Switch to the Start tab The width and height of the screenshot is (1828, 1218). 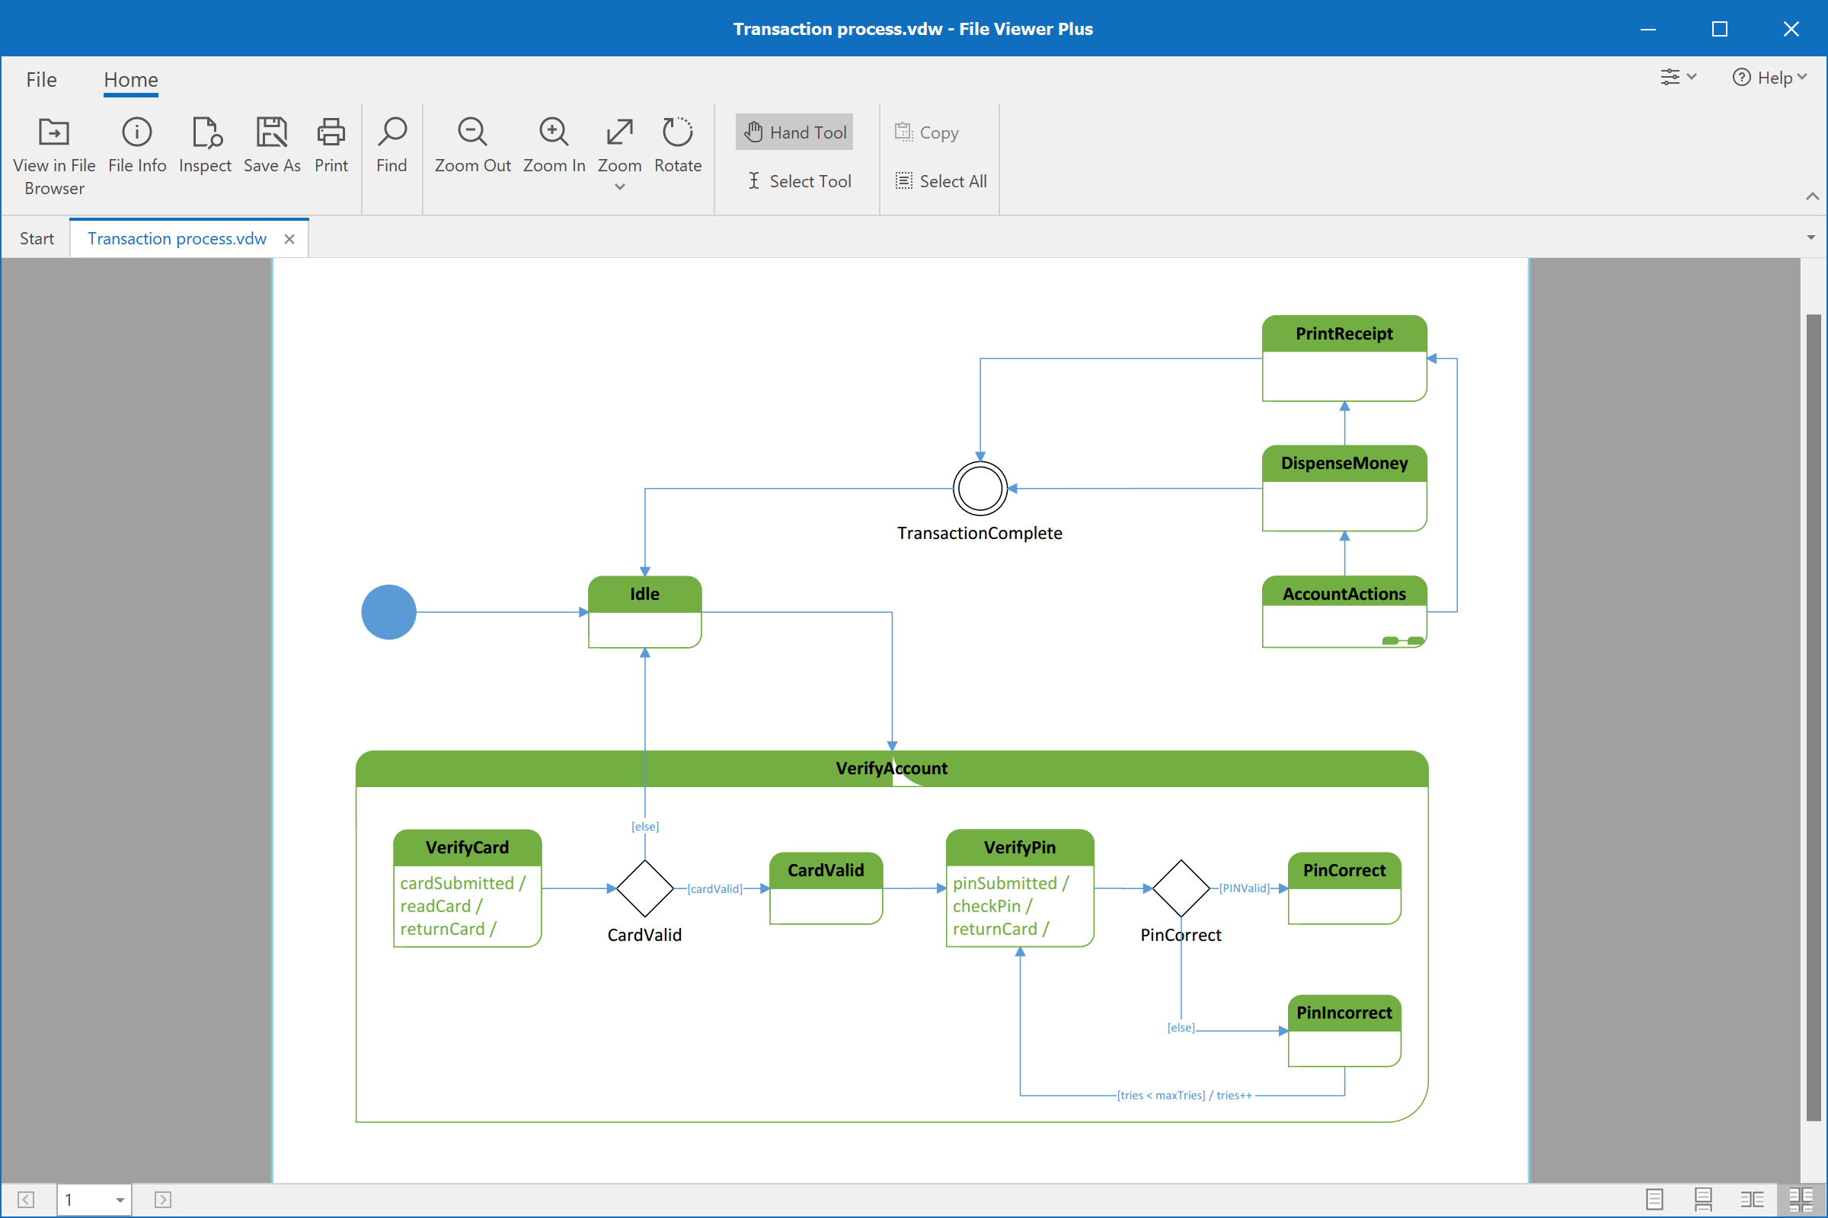click(36, 238)
